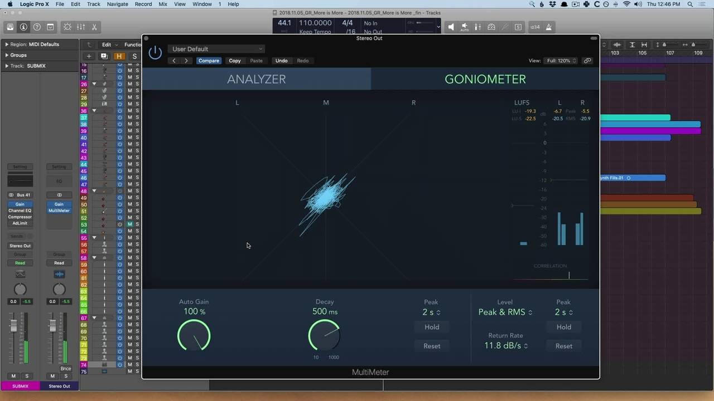Unmute track 53 via its M button
714x401 pixels.
click(x=130, y=224)
